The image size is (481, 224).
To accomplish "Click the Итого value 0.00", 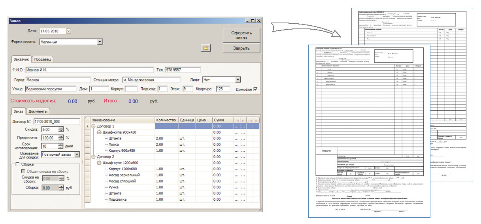I will click(x=133, y=101).
